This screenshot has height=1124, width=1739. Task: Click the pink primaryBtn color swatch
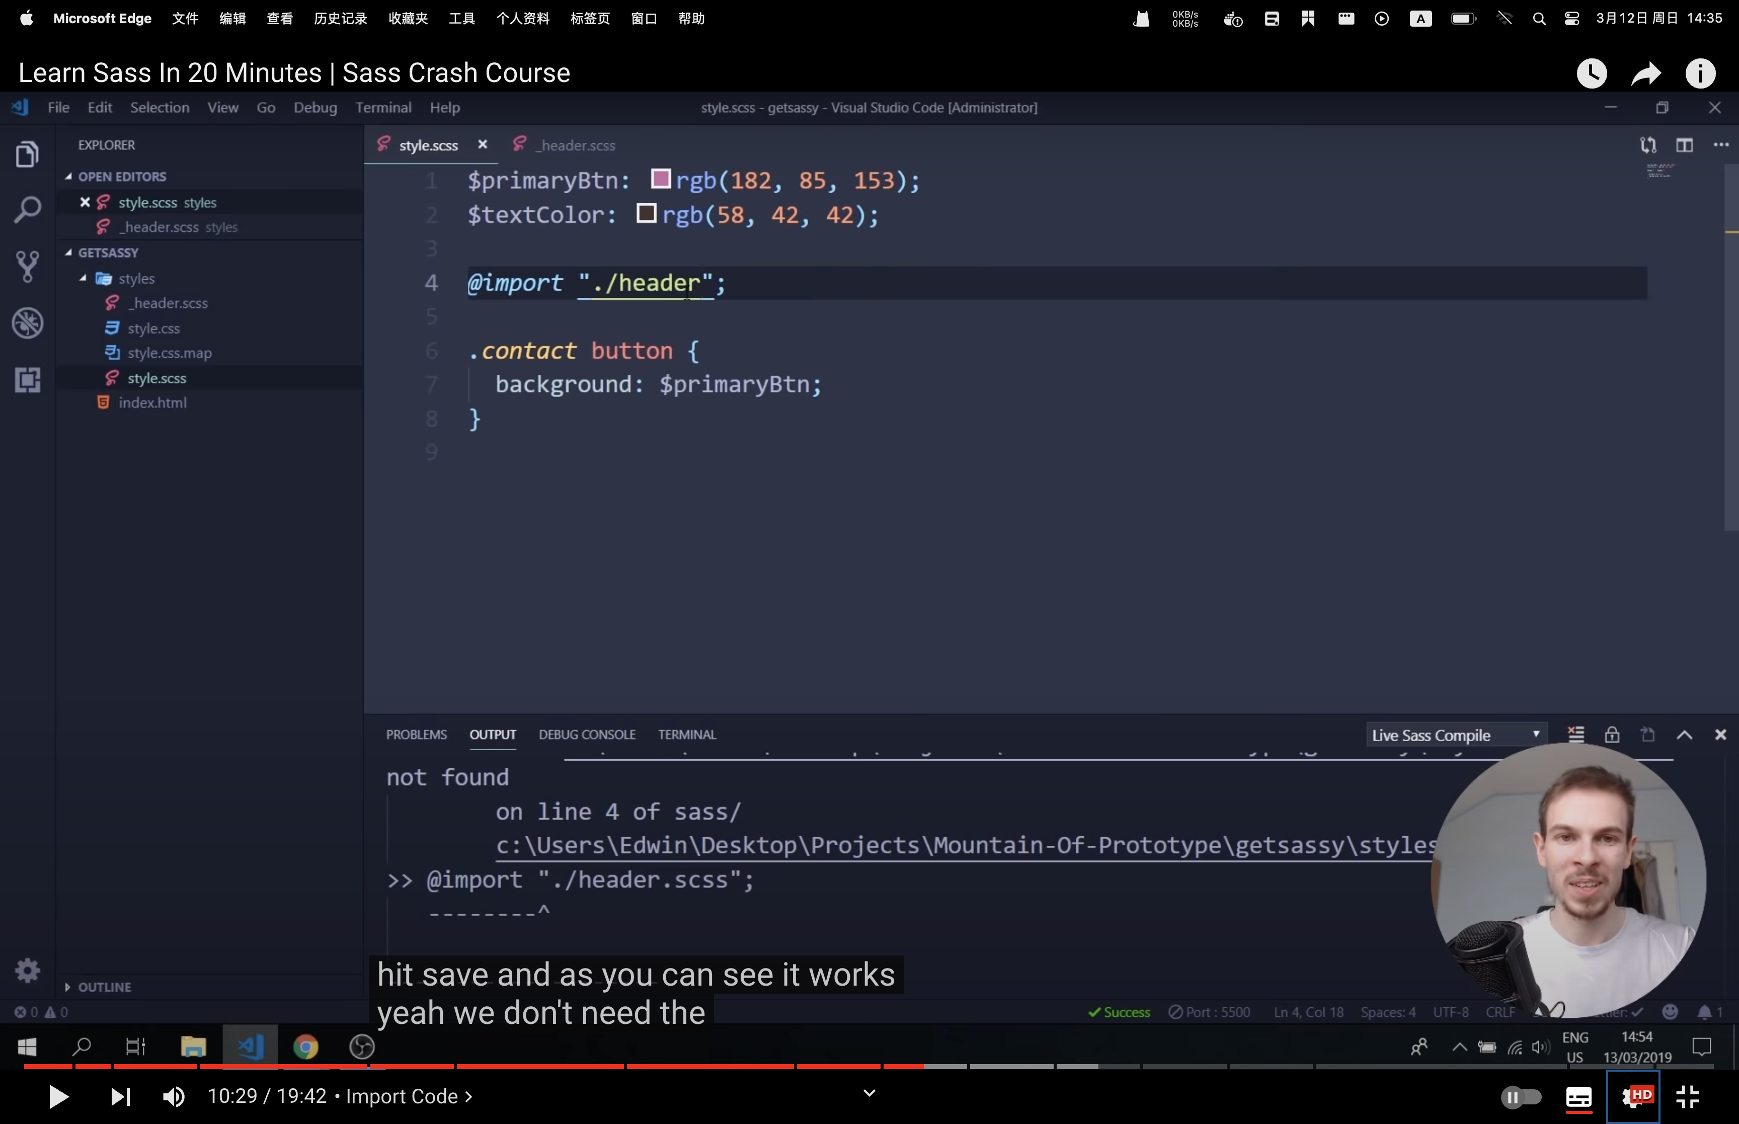pos(660,179)
